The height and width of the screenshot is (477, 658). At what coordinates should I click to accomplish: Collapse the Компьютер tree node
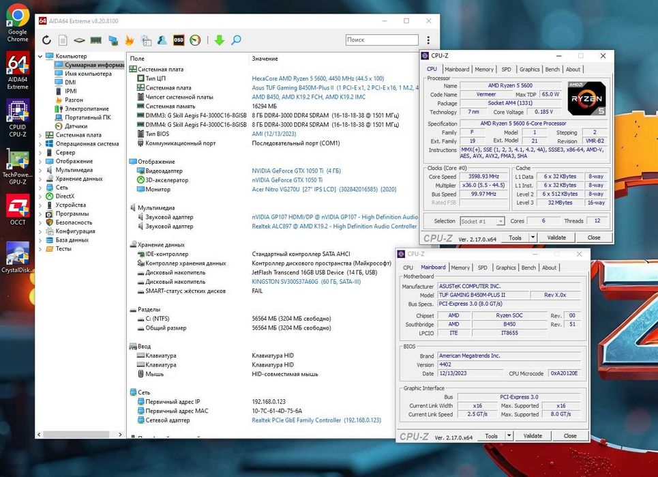pyautogui.click(x=41, y=56)
